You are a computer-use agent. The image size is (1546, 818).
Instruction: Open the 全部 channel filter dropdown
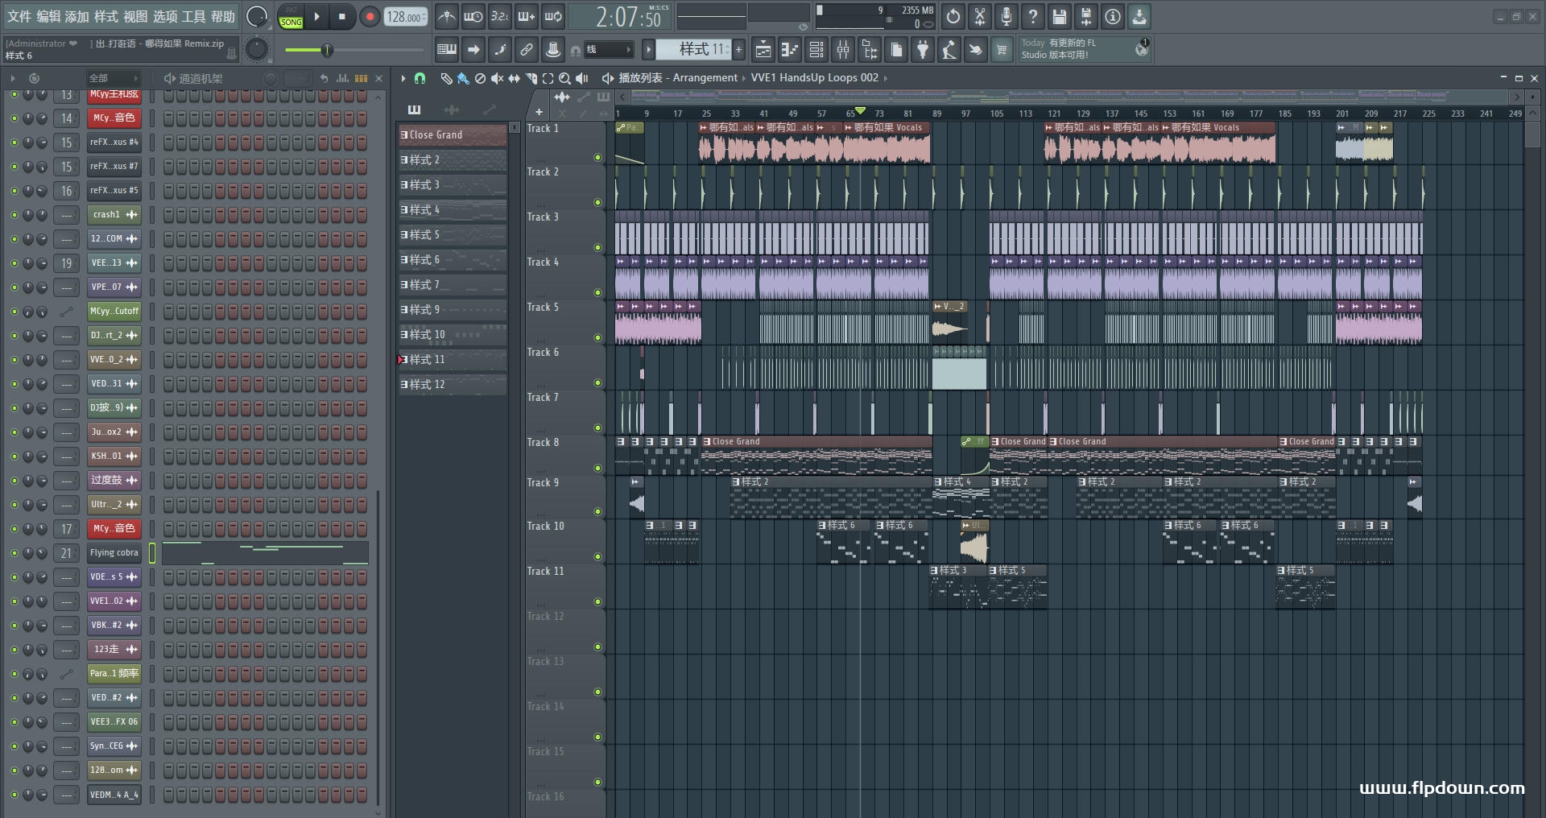point(113,78)
